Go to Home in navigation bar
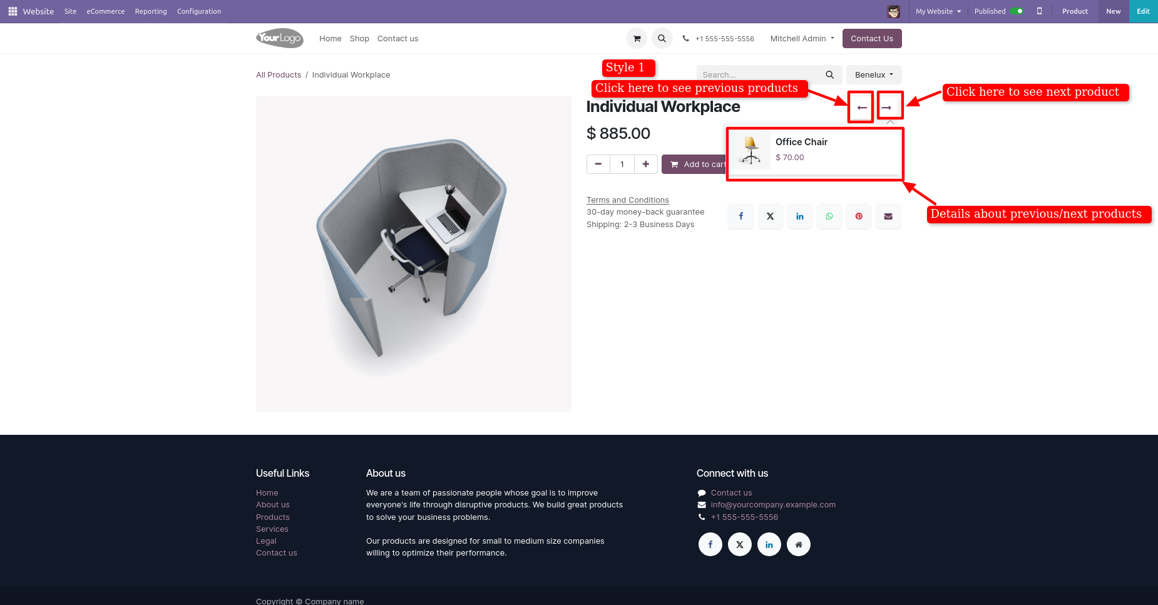This screenshot has width=1158, height=605. (x=330, y=38)
